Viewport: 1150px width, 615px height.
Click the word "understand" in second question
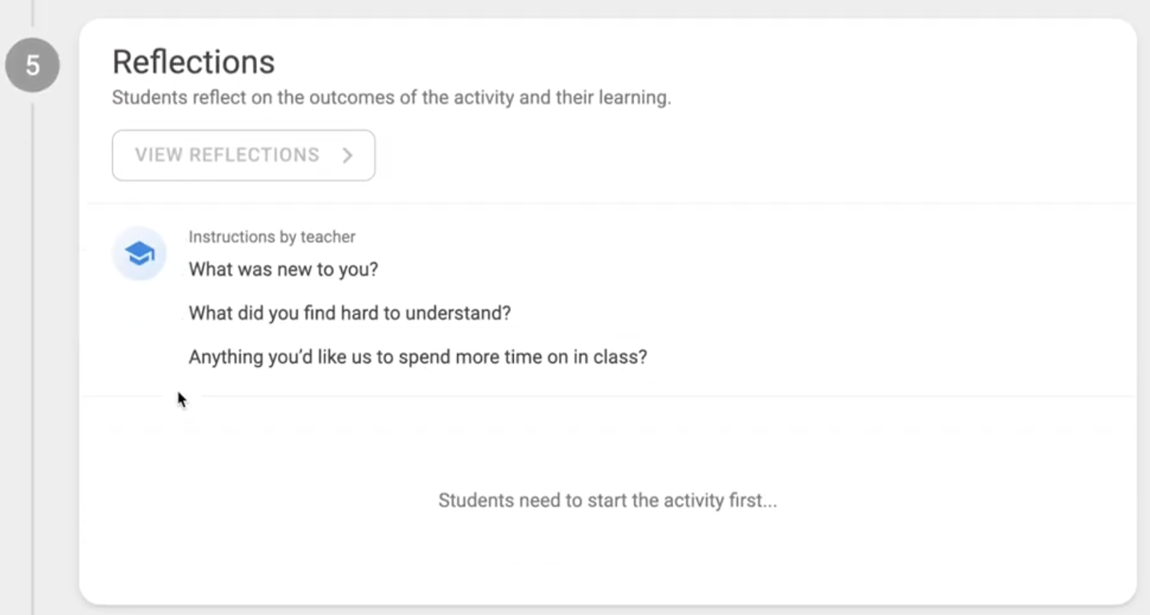(x=458, y=313)
